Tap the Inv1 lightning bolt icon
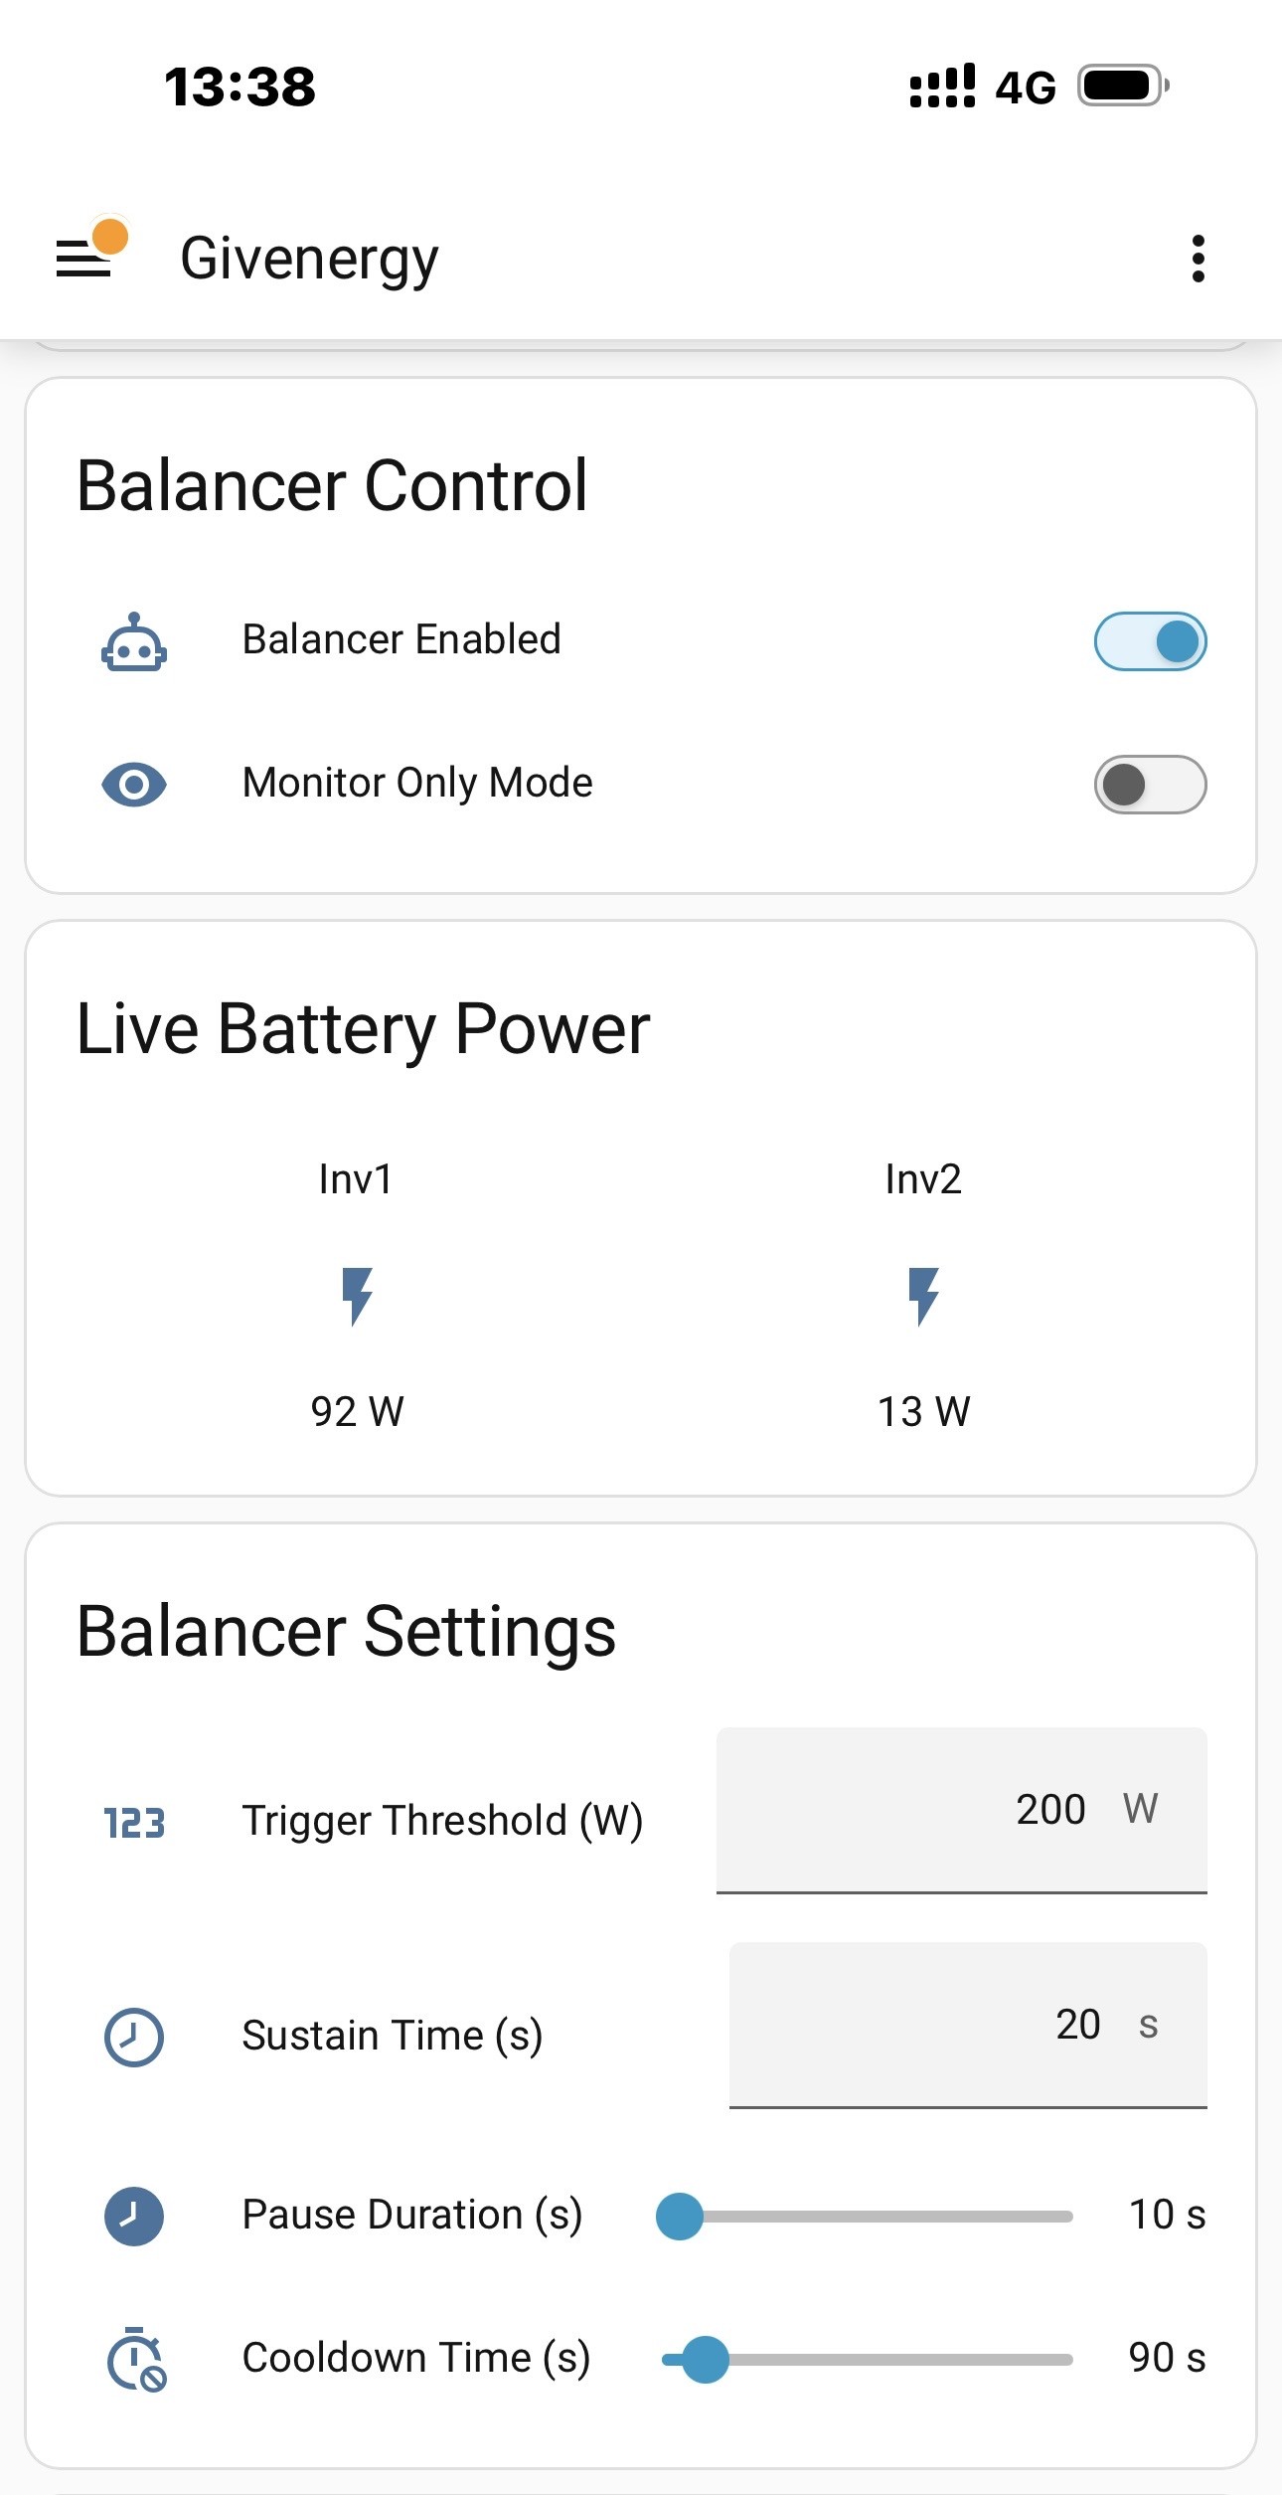 pyautogui.click(x=357, y=1296)
